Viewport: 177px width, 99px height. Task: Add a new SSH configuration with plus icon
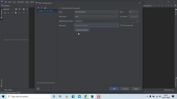38,8
